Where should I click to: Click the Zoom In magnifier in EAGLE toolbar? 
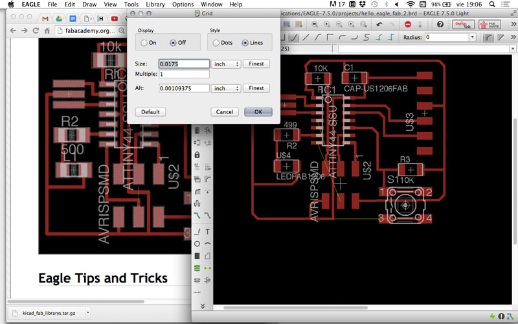coord(327,25)
